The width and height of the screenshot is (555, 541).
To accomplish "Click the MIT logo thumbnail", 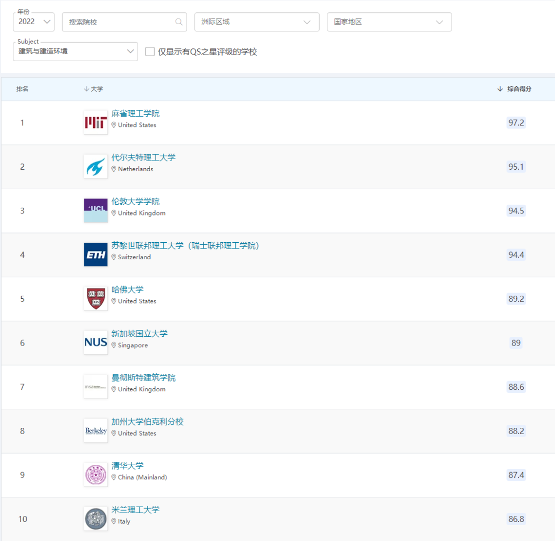I will (96, 122).
